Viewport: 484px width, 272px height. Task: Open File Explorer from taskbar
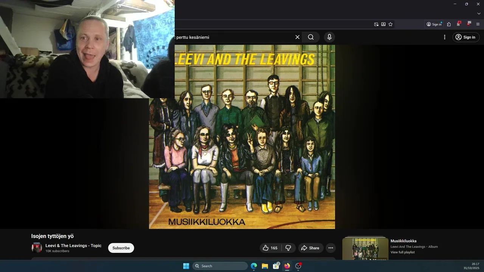tap(265, 266)
